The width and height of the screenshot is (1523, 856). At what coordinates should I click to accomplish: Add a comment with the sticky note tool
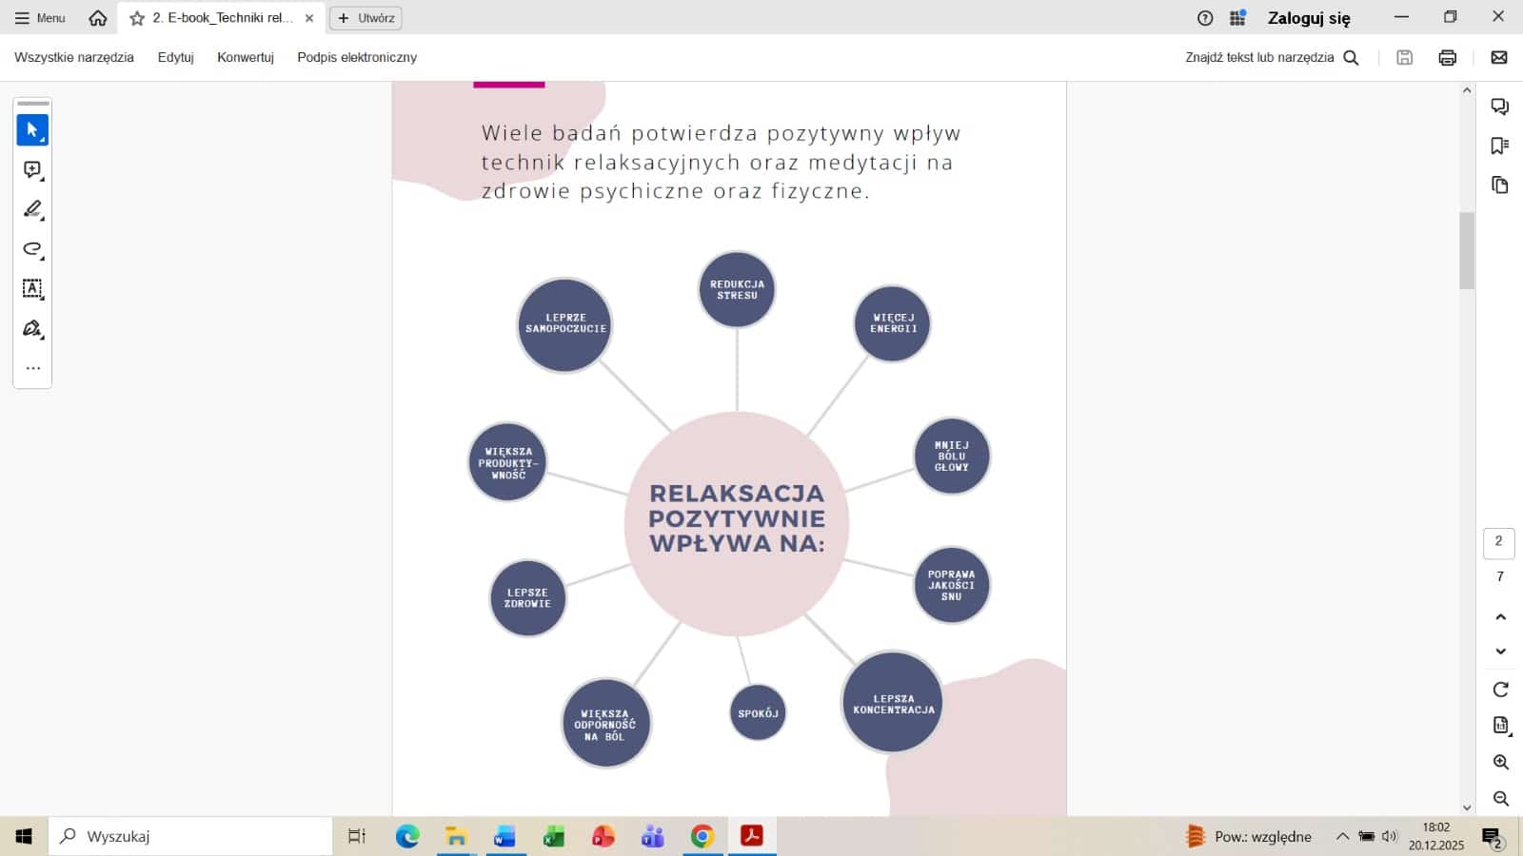32,170
